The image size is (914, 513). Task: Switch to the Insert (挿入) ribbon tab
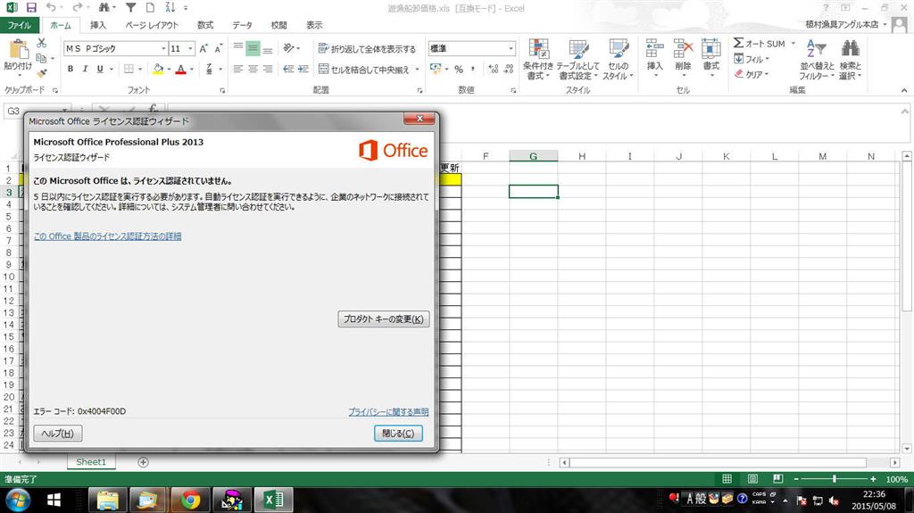tap(98, 25)
